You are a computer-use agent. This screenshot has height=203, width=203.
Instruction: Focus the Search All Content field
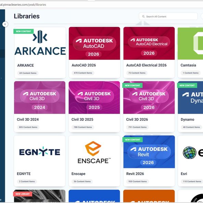tap(168, 16)
